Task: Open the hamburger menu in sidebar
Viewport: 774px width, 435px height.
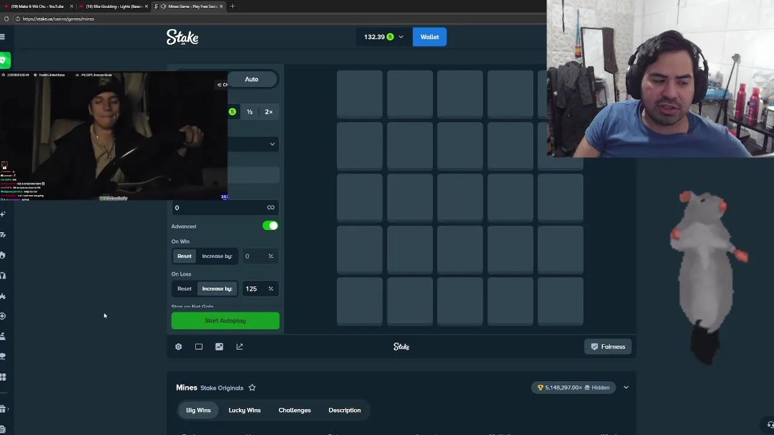Action: 2,37
